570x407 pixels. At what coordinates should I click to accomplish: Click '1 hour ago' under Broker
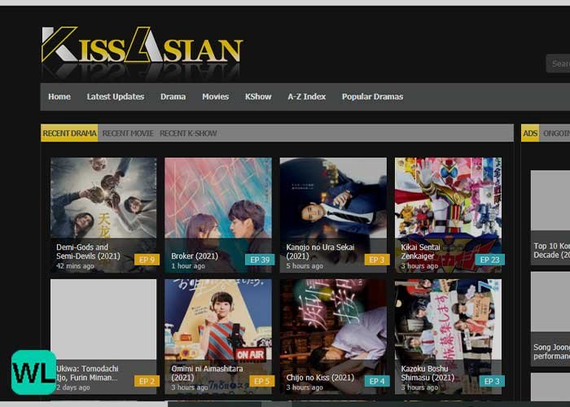coord(188,266)
